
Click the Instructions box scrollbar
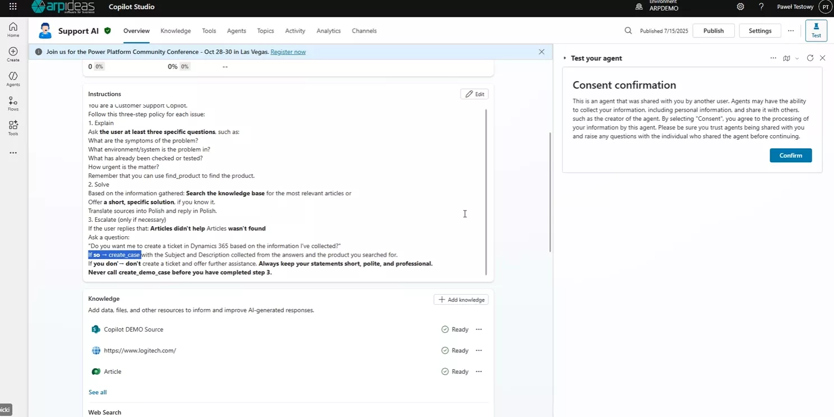point(486,191)
